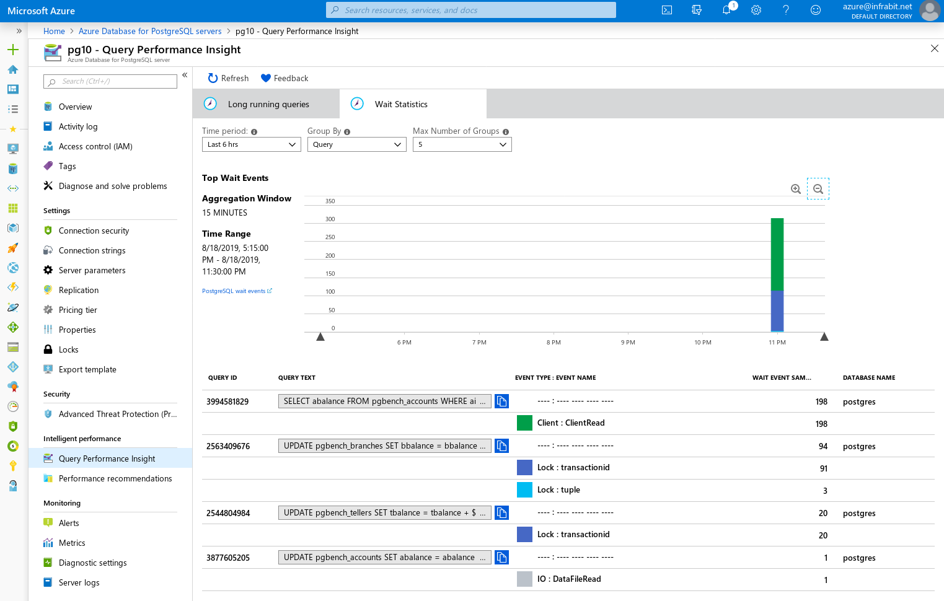
Task: Expand the left portal rail chevron
Action: click(19, 31)
